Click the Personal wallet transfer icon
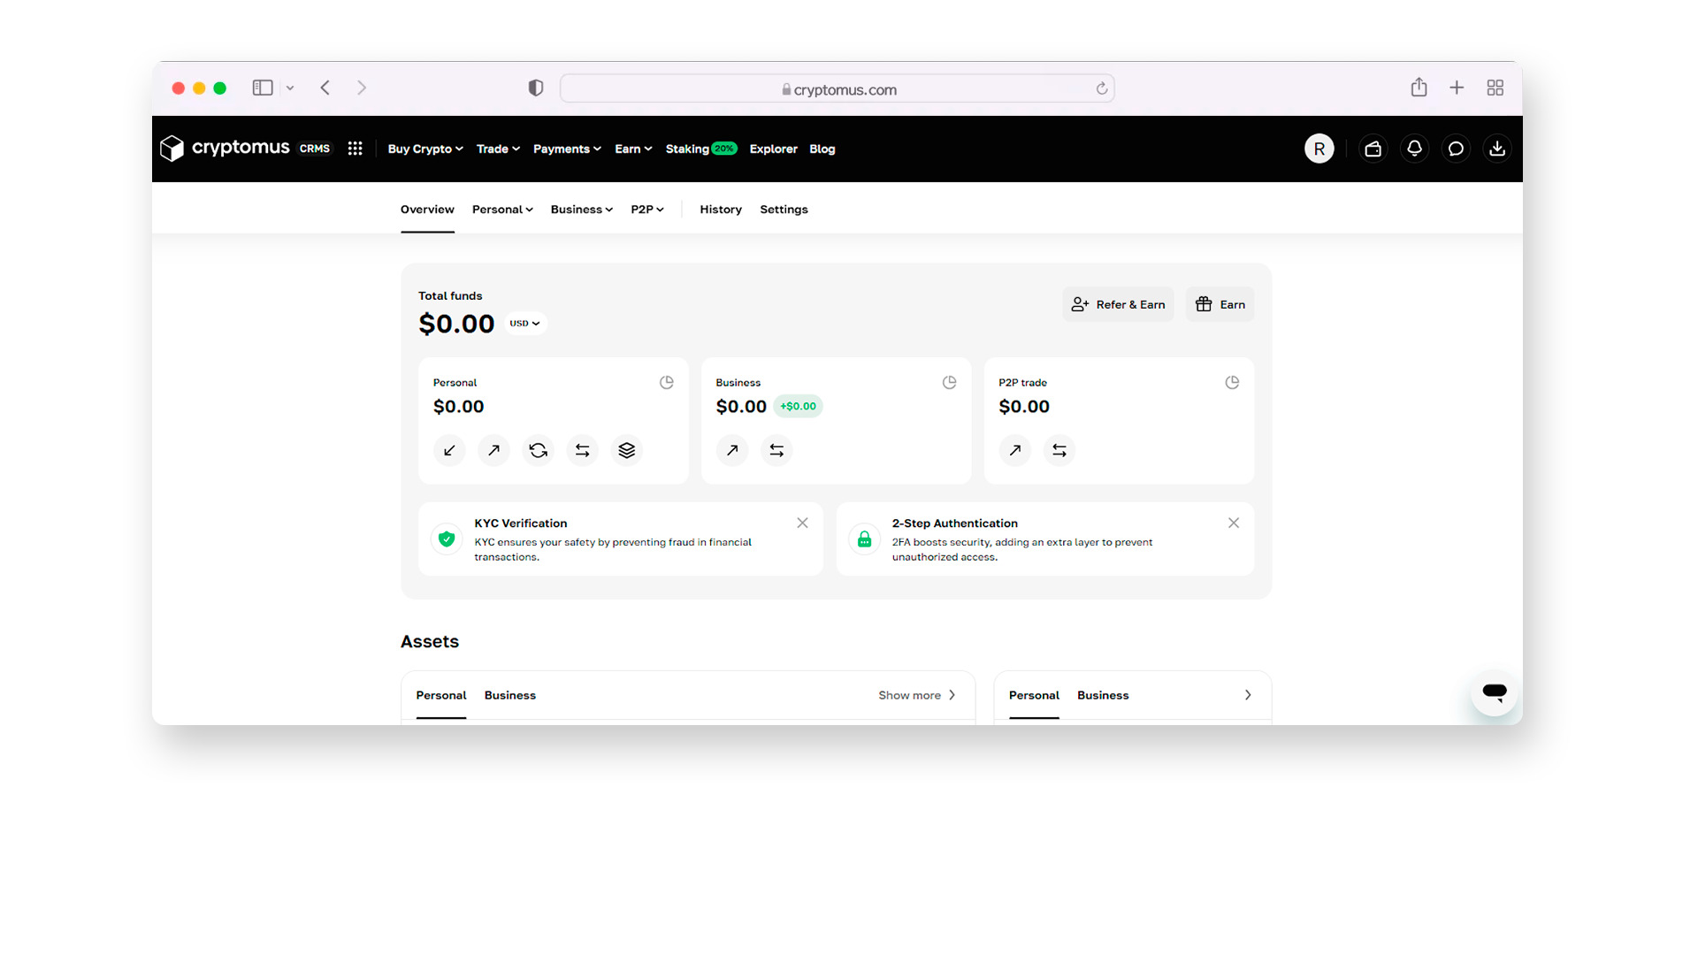This screenshot has height=955, width=1698. 582,450
